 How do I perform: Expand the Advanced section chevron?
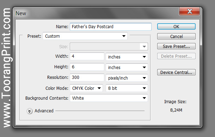tap(30, 111)
